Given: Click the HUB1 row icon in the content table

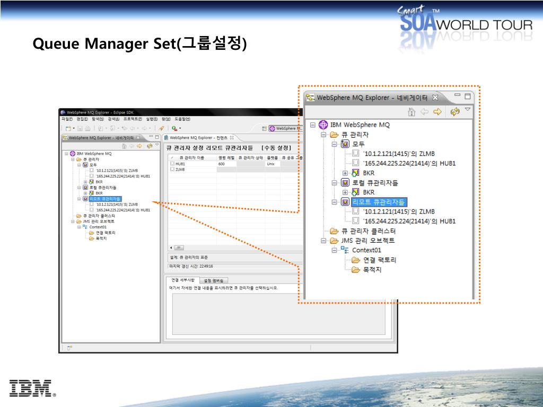Looking at the screenshot, I should point(172,164).
